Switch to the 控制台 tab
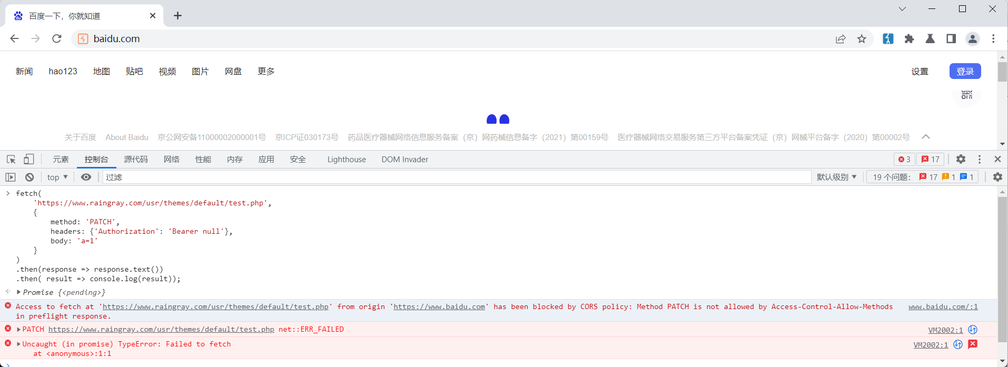Viewport: 1008px width, 367px height. [x=96, y=159]
